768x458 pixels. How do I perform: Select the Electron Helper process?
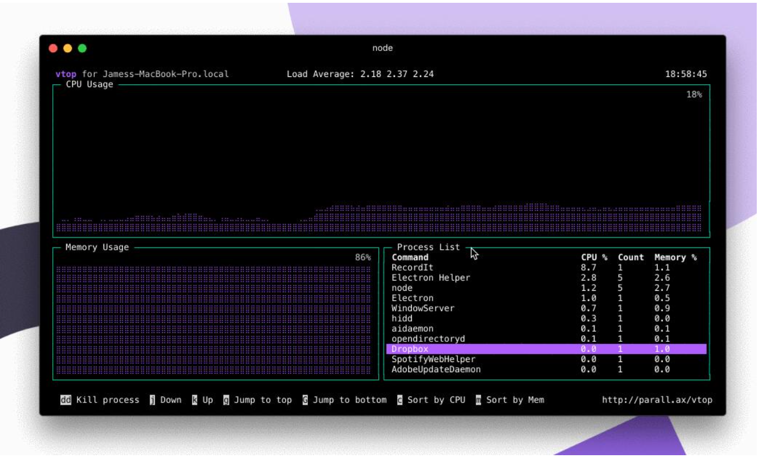431,278
